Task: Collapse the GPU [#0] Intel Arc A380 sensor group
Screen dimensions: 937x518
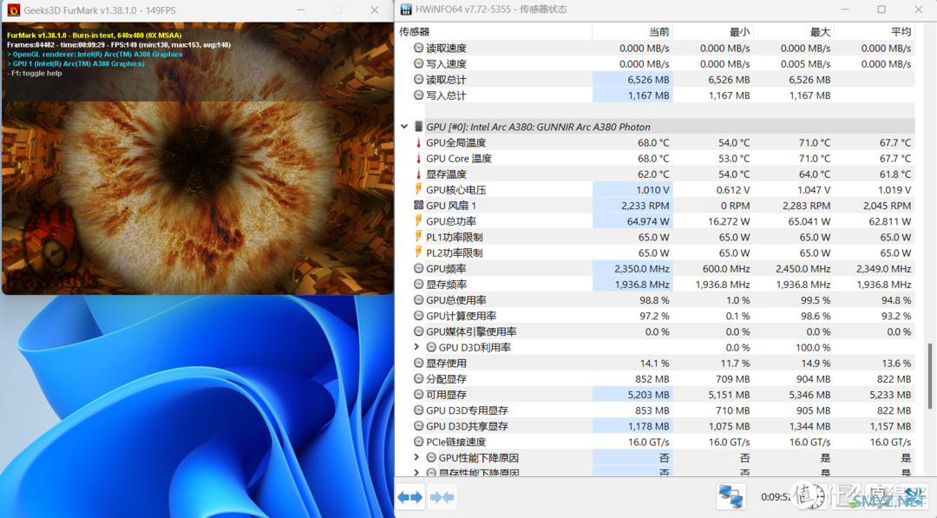Action: pos(404,127)
